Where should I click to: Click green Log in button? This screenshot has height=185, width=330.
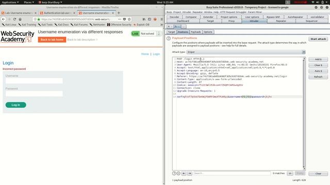pyautogui.click(x=16, y=105)
